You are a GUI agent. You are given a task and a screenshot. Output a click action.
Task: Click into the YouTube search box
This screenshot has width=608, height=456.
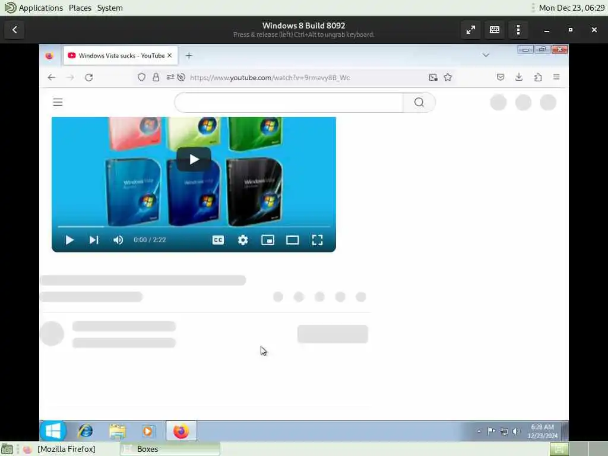click(289, 102)
